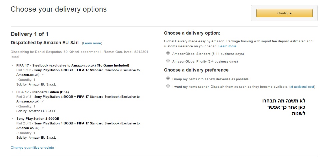Pick 'I want my items sooner' option

[x=168, y=86]
